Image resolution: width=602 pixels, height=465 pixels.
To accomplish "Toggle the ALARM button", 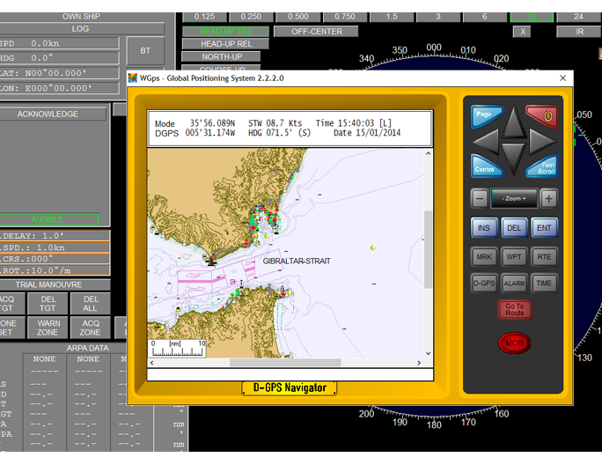I will (514, 284).
